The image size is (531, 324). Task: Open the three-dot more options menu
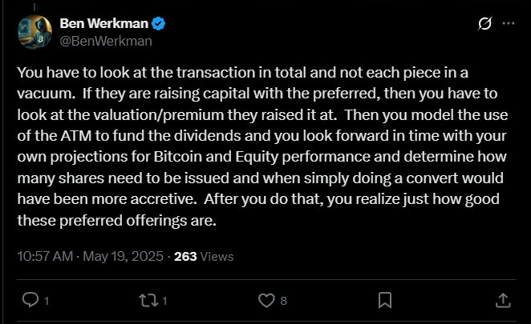(x=508, y=24)
